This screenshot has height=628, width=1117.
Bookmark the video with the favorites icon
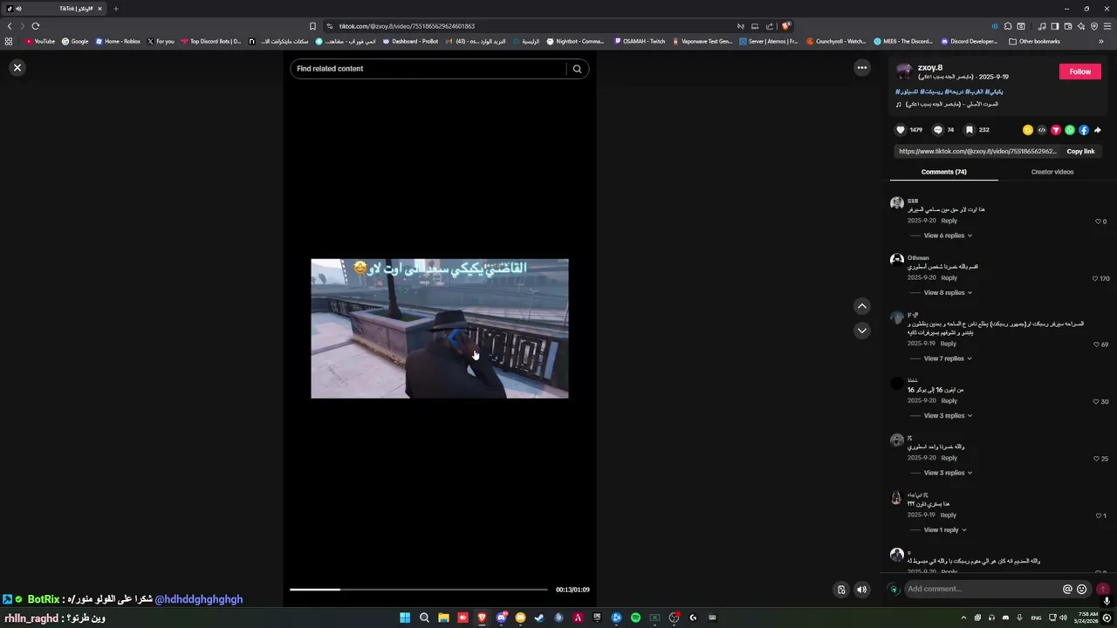click(970, 130)
